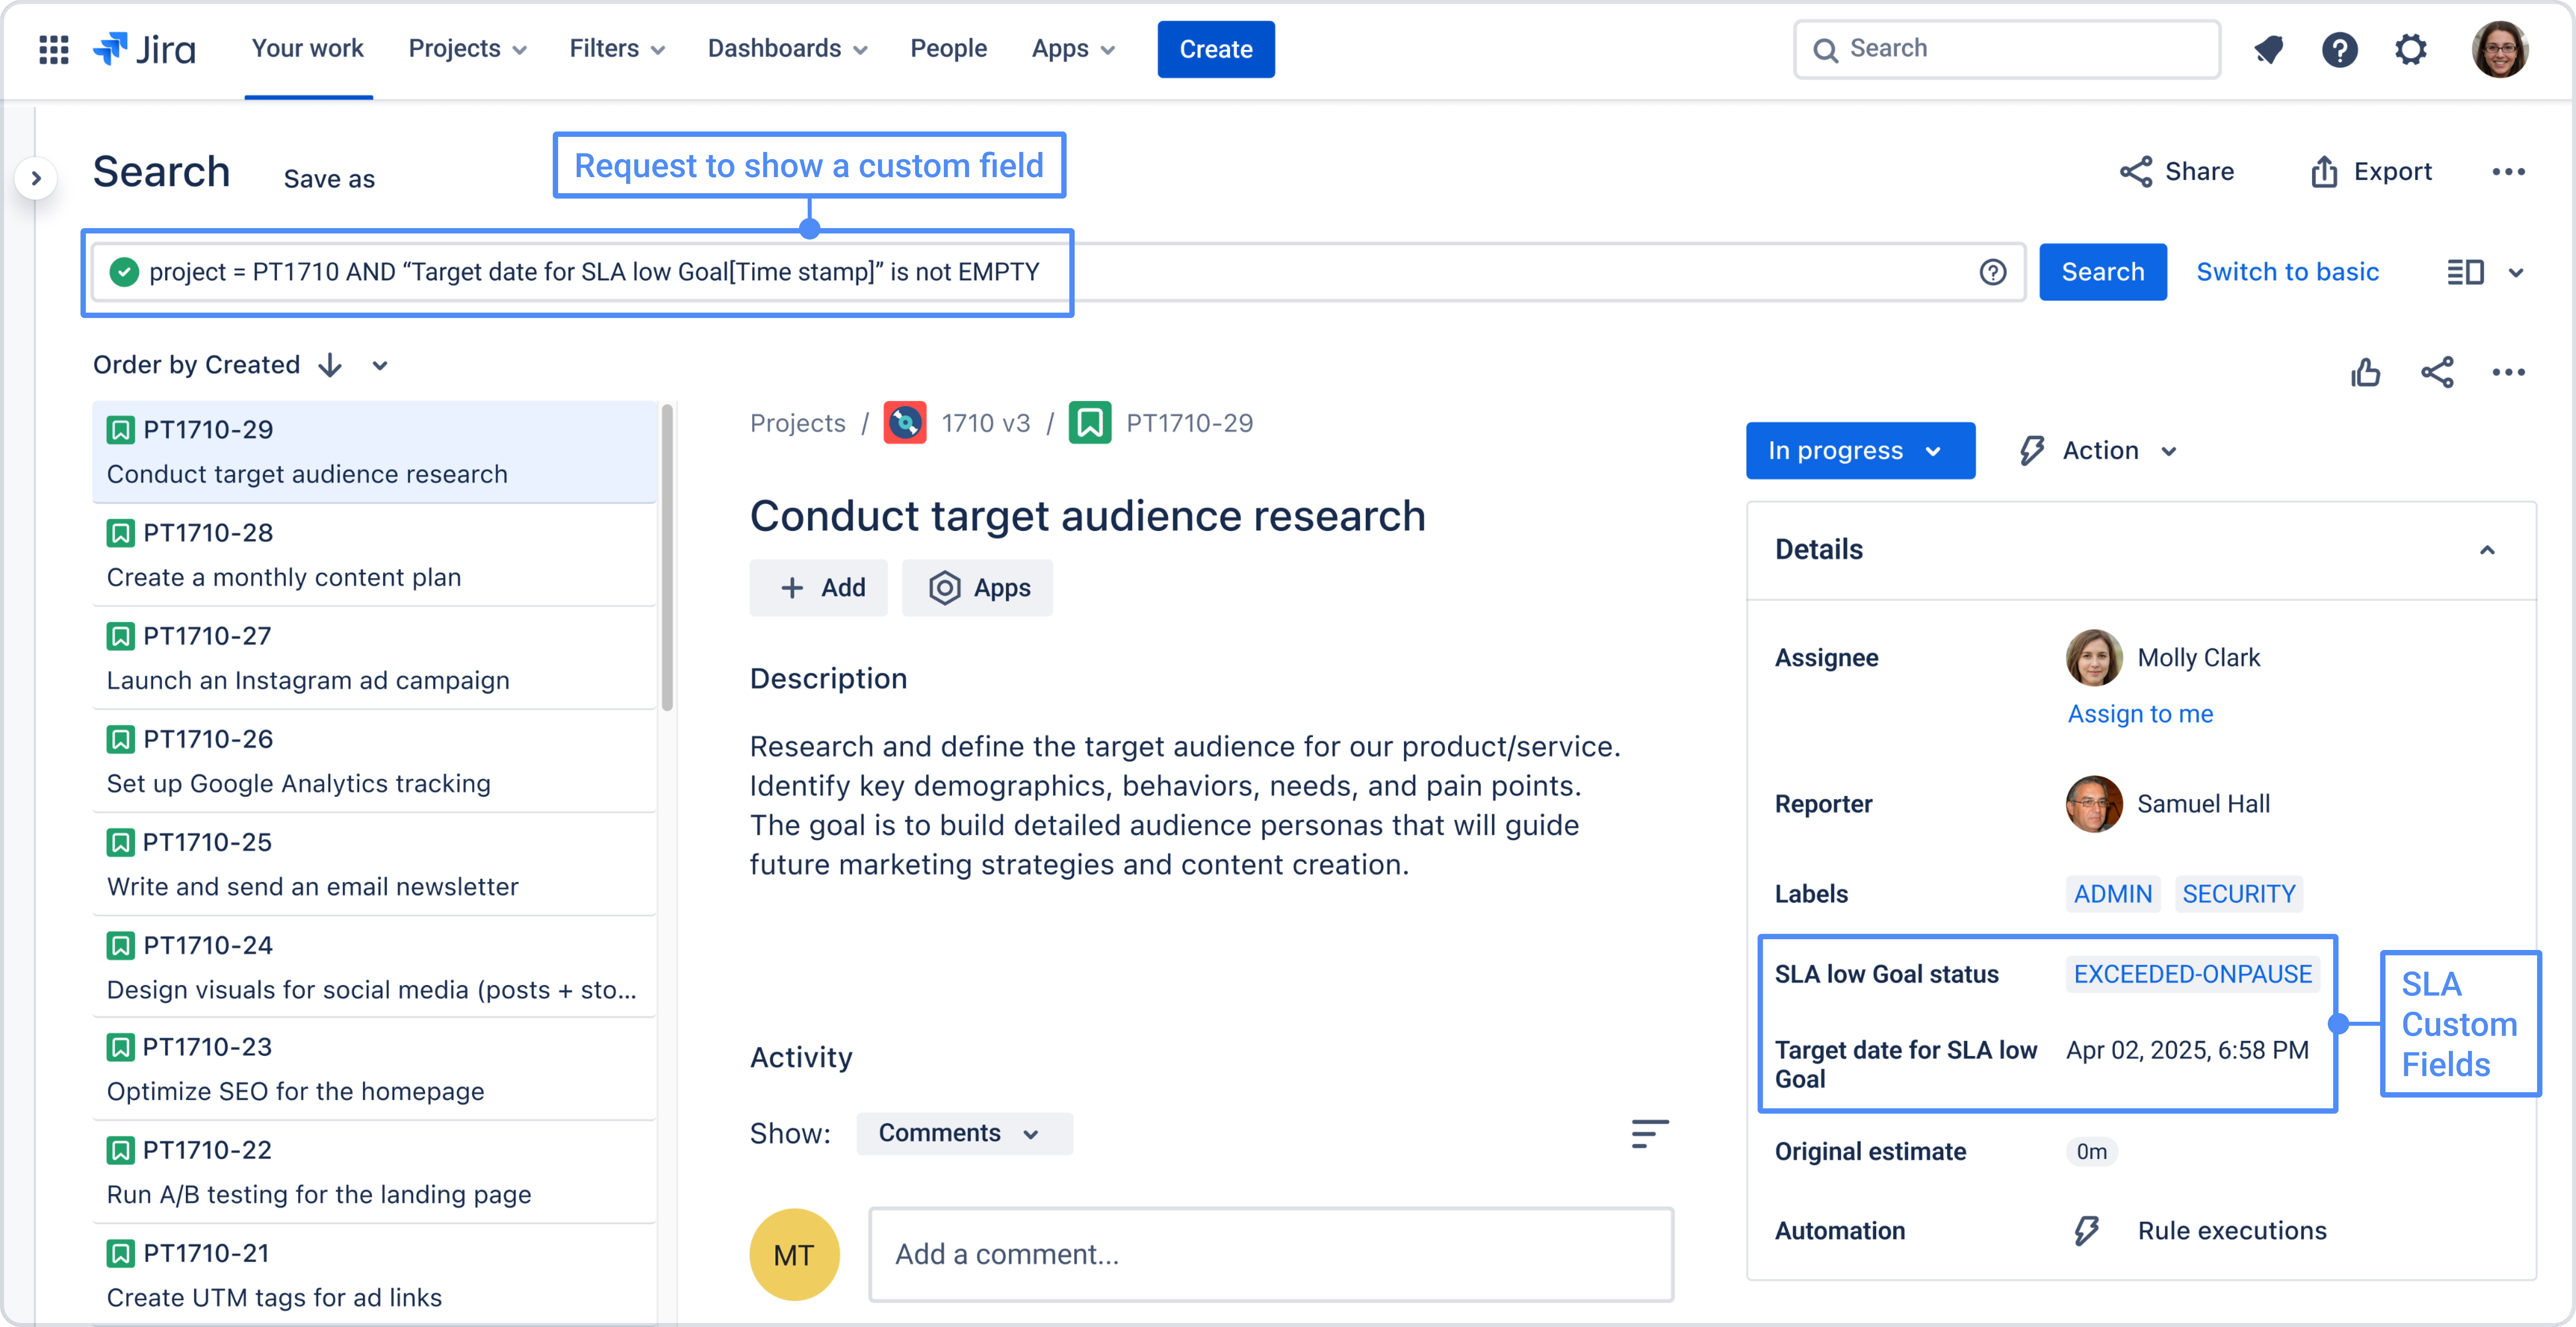The image size is (2576, 1327).
Task: Open Jira settings gear icon
Action: pos(2411,49)
